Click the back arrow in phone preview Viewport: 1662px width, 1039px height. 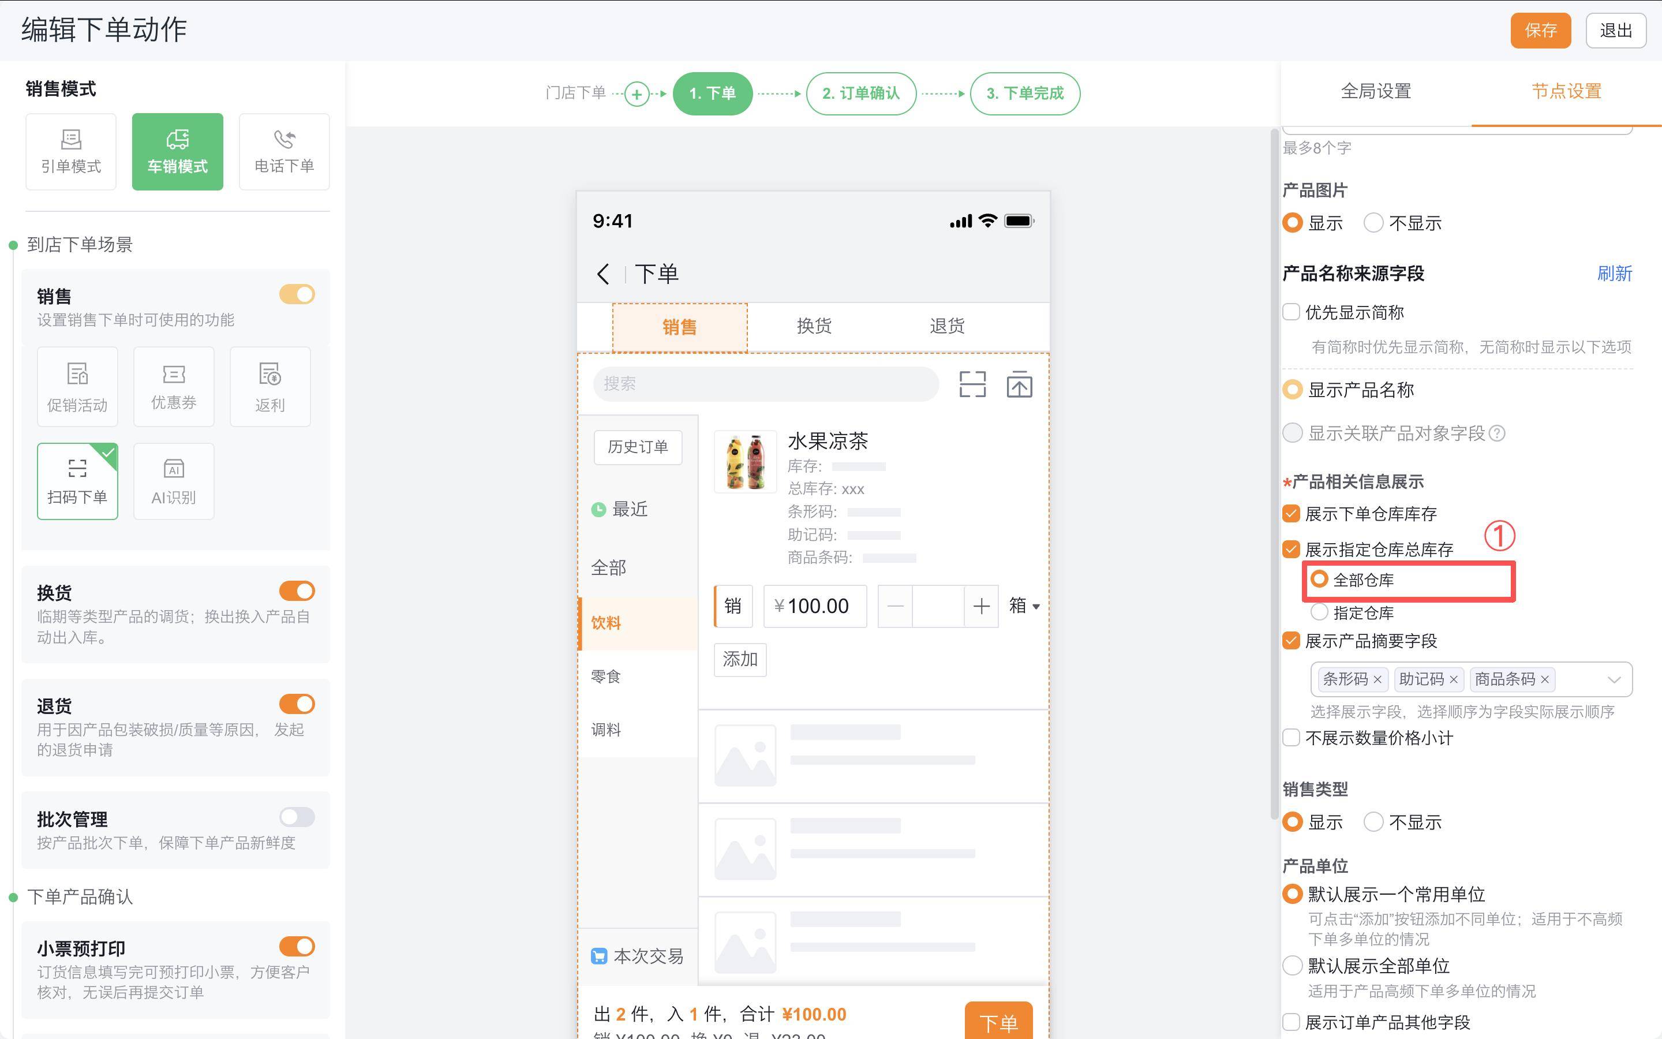603,274
